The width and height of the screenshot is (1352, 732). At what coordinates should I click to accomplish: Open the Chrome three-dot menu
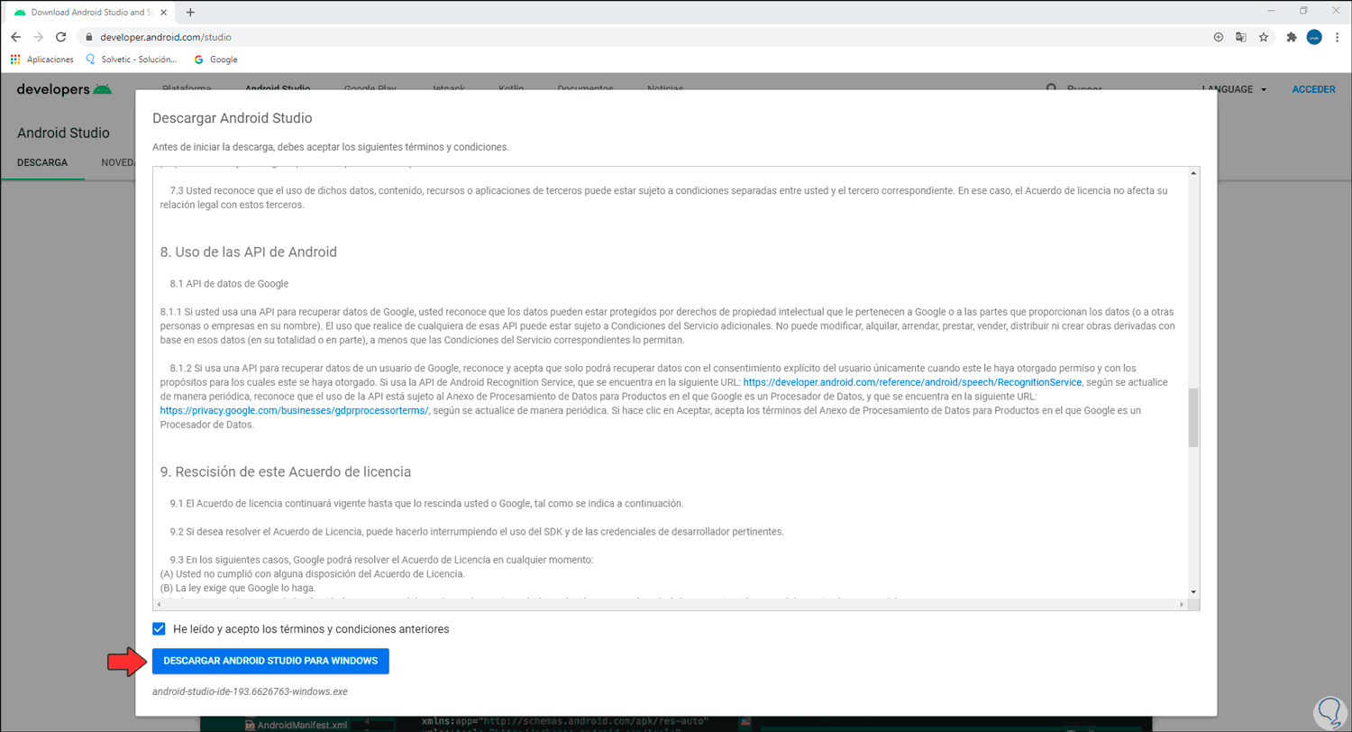click(x=1337, y=37)
